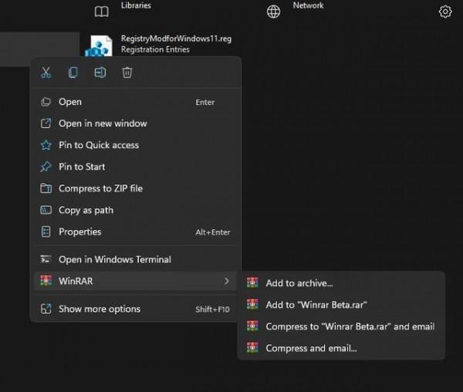Viewport: 463px width, 392px height.
Task: Select Add to archive... in WinRAR submenu
Action: click(341, 283)
